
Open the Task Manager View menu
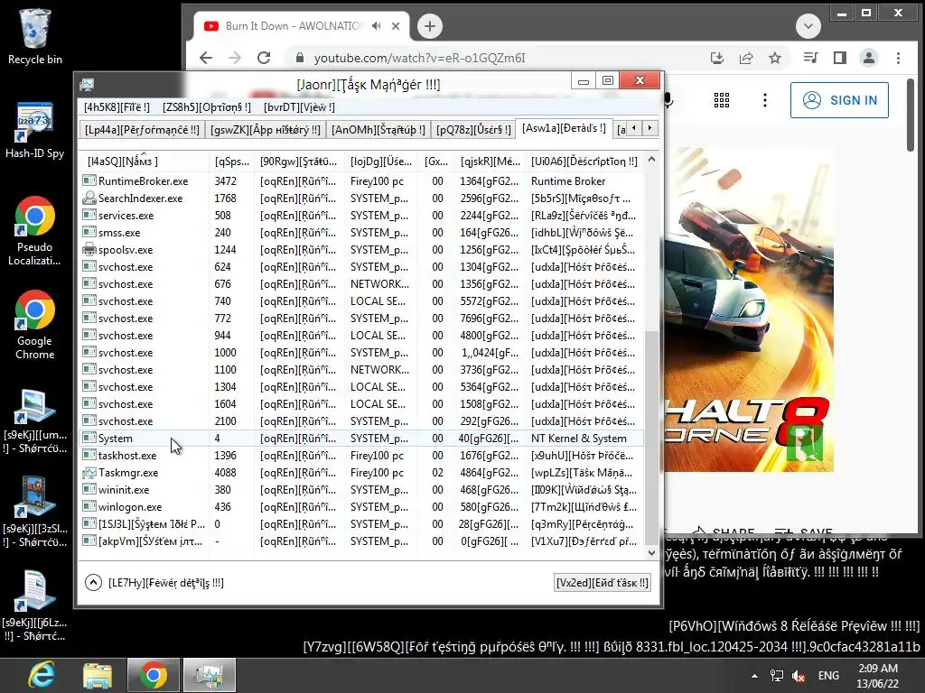(x=299, y=107)
